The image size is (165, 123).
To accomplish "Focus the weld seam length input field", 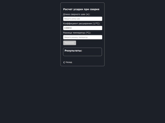I will point(82,19).
